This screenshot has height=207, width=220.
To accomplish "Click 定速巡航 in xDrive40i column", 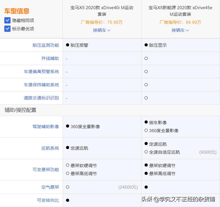I will pos(79,148).
